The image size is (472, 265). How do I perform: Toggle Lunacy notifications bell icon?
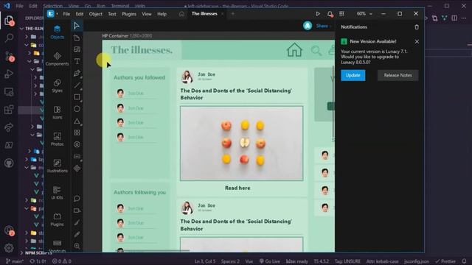point(330,14)
